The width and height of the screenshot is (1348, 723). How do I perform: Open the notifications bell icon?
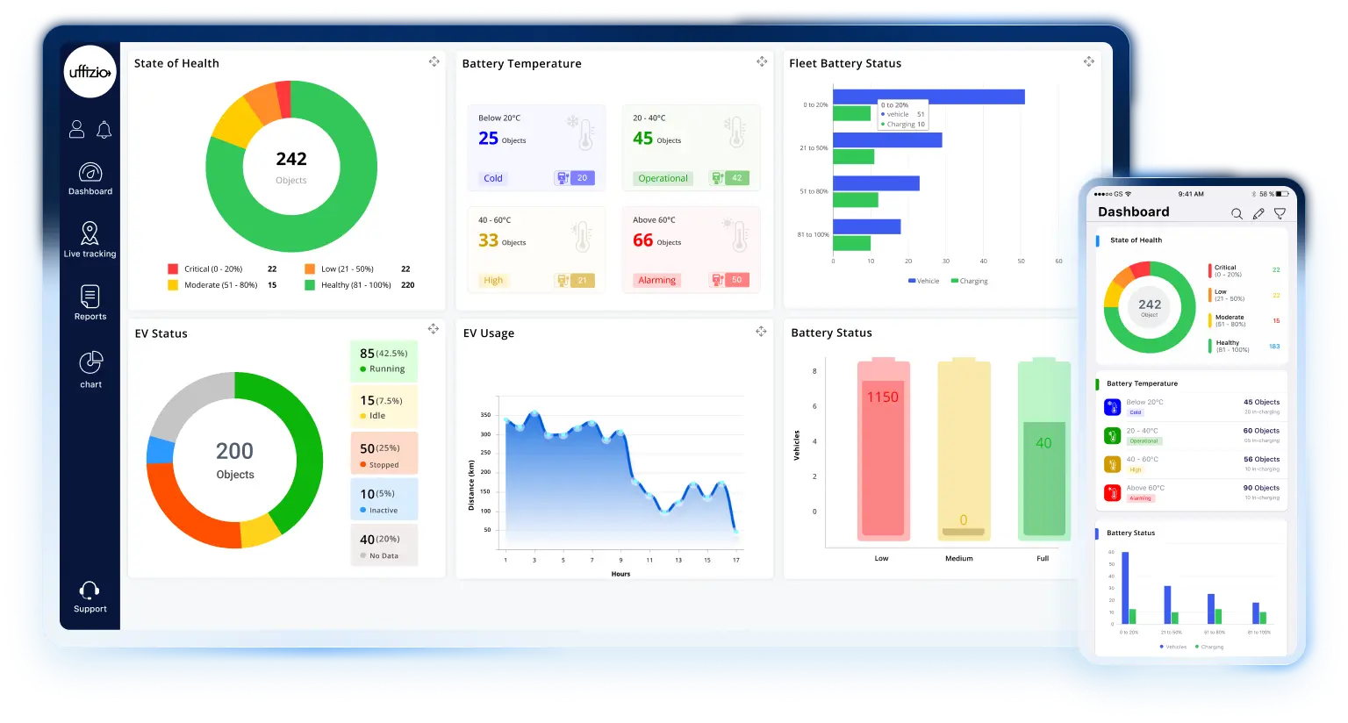[104, 130]
